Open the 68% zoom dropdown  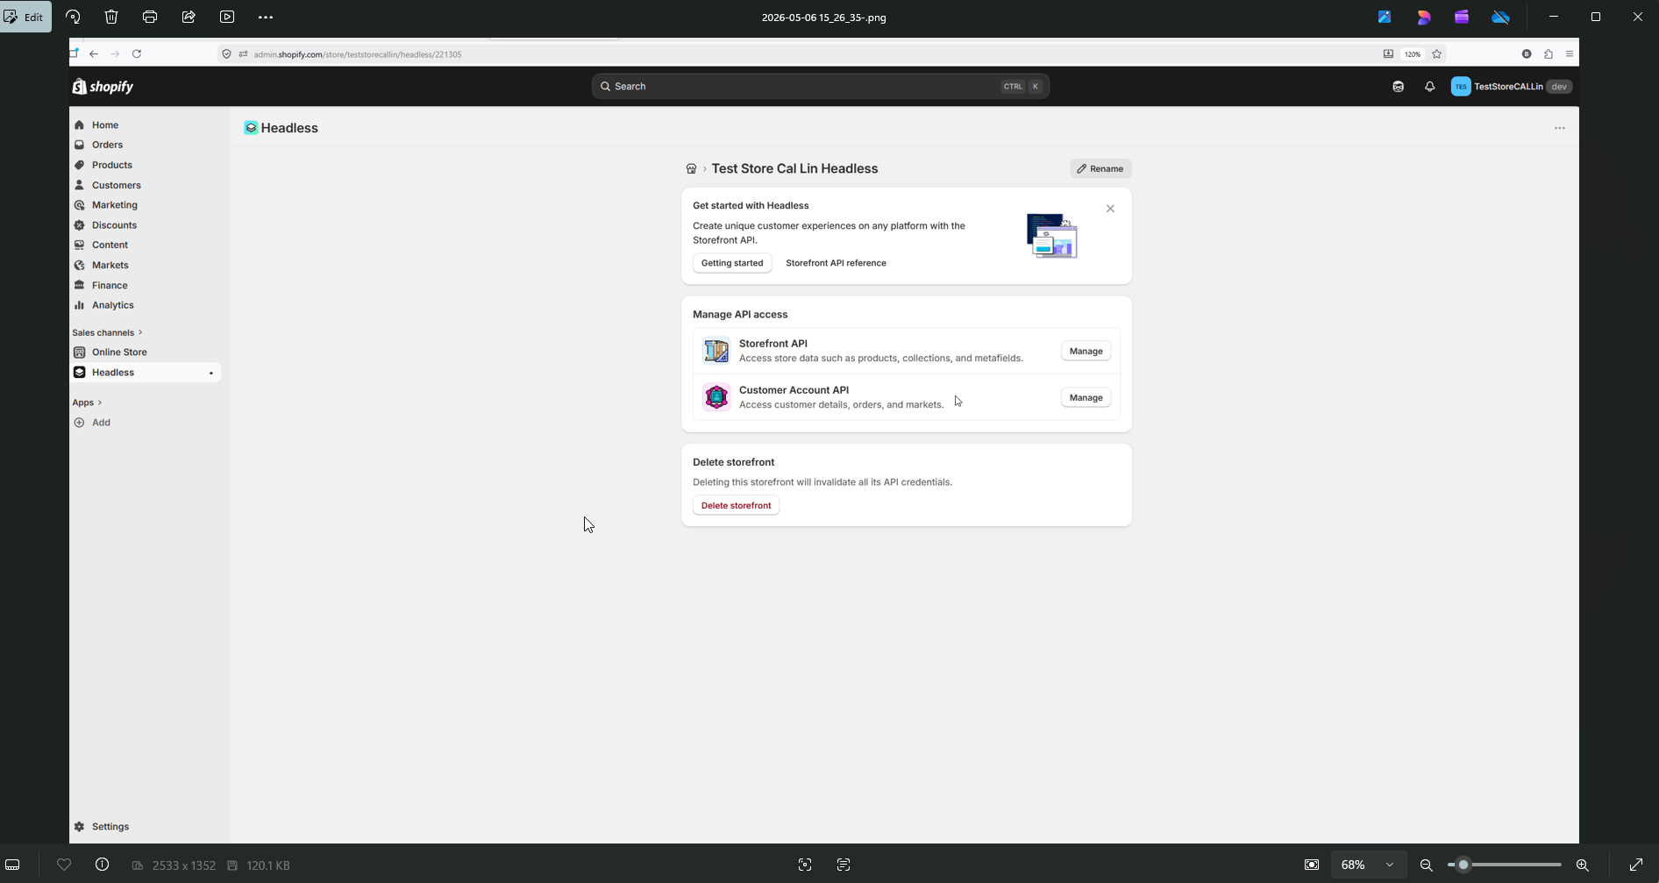pos(1368,865)
